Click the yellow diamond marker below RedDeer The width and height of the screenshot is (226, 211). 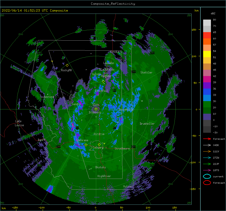click(x=103, y=82)
